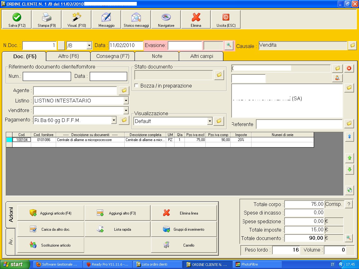Open Visual. (F10) preview
Image resolution: width=359 pixels, height=269 pixels.
tap(77, 20)
